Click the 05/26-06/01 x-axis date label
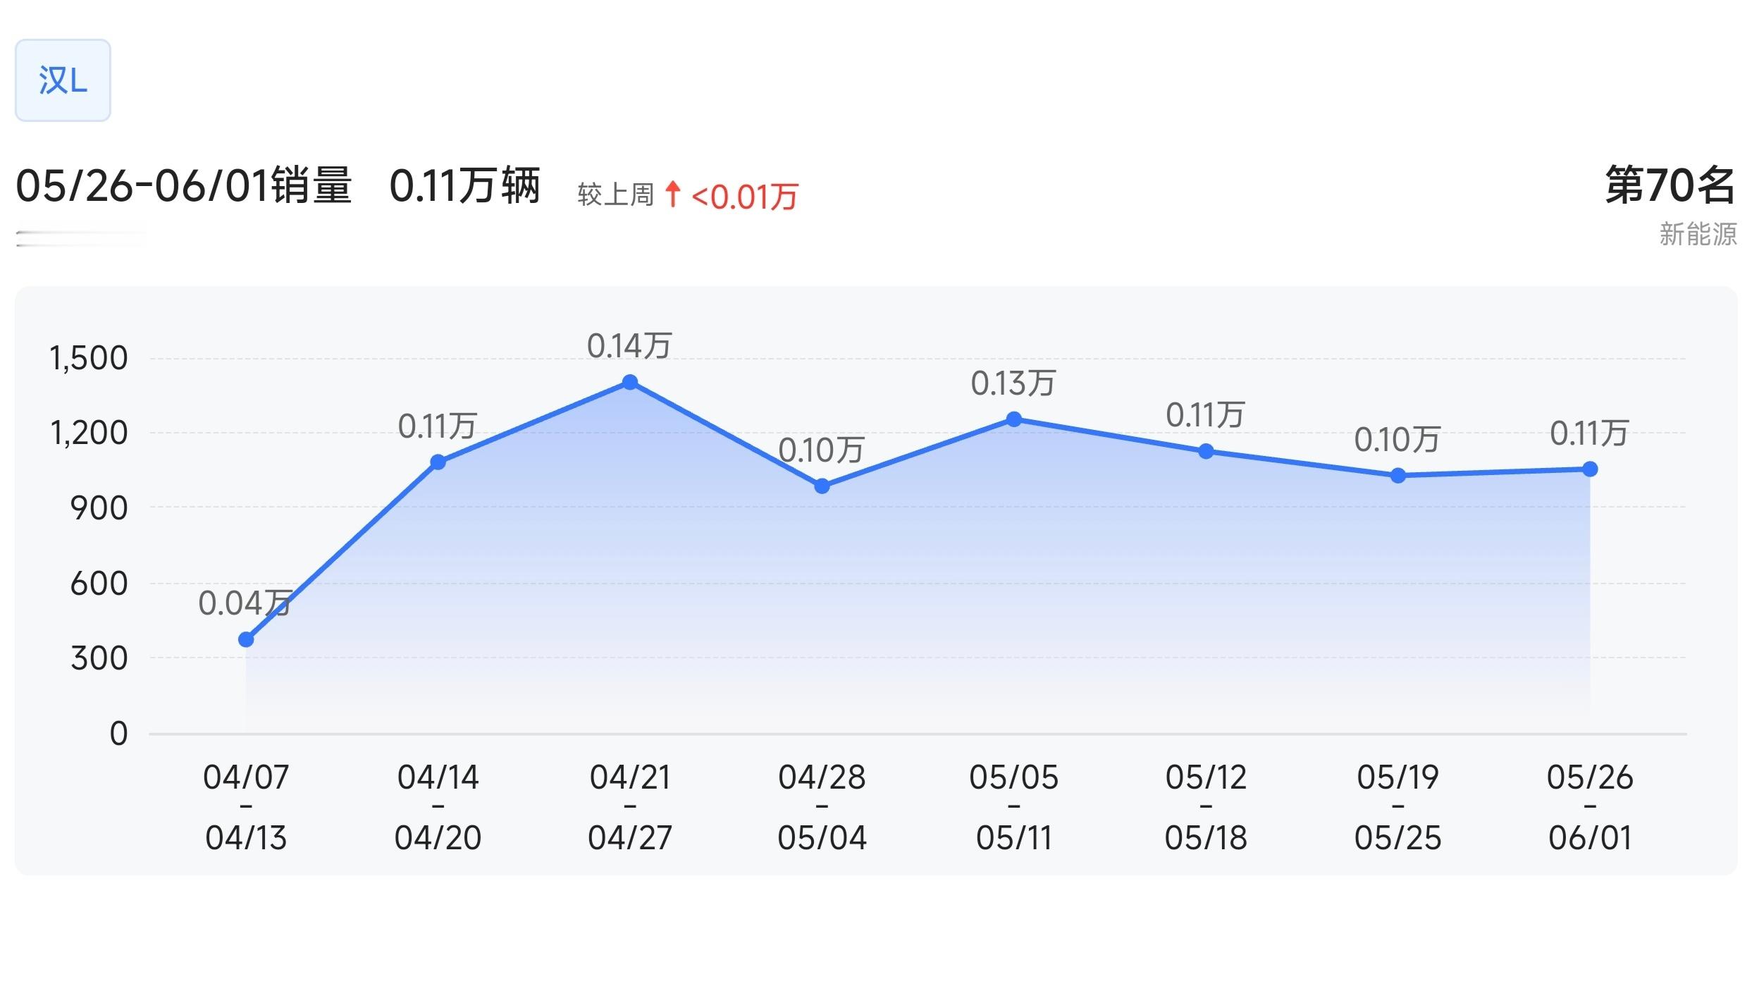Image resolution: width=1752 pixels, height=986 pixels. pos(1590,807)
